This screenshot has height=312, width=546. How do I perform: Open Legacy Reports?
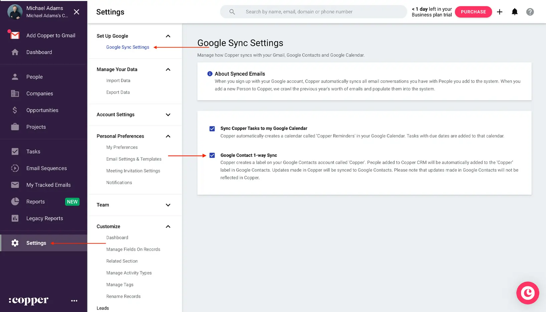(45, 218)
